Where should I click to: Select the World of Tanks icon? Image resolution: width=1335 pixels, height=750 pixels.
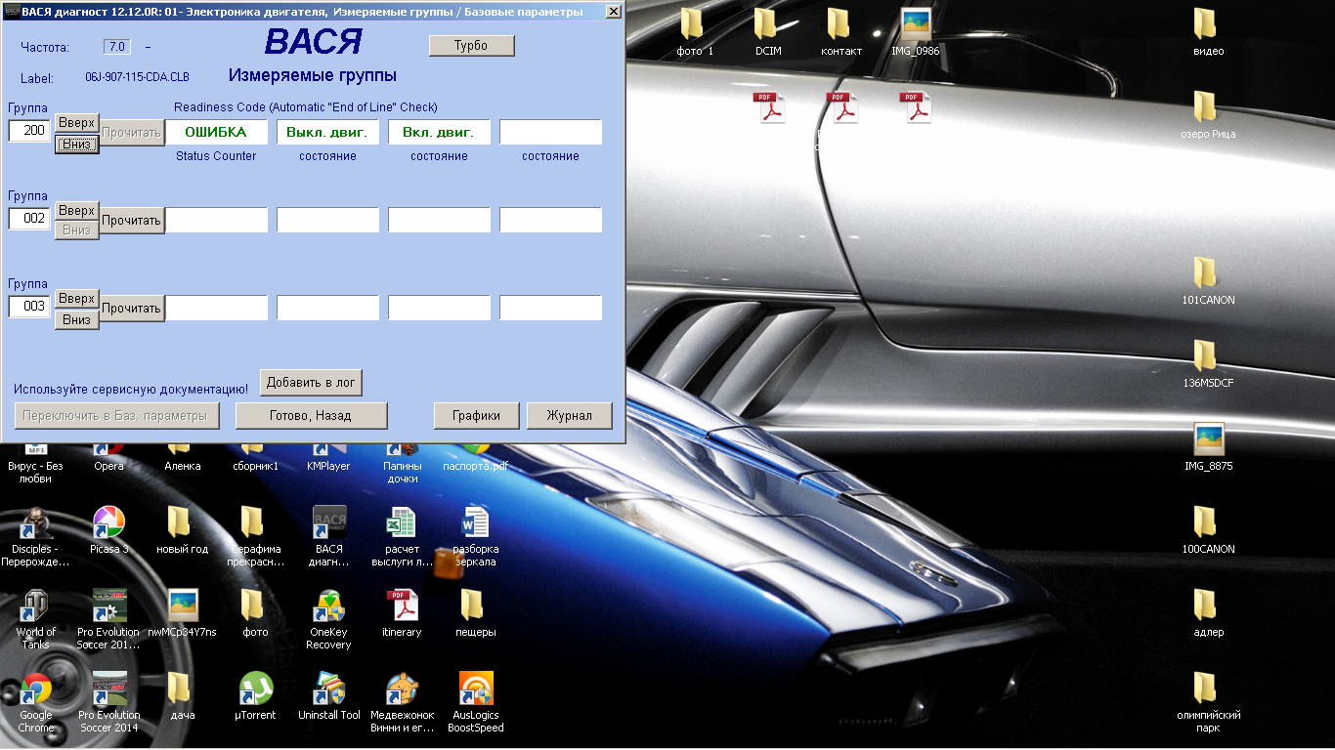coord(36,606)
